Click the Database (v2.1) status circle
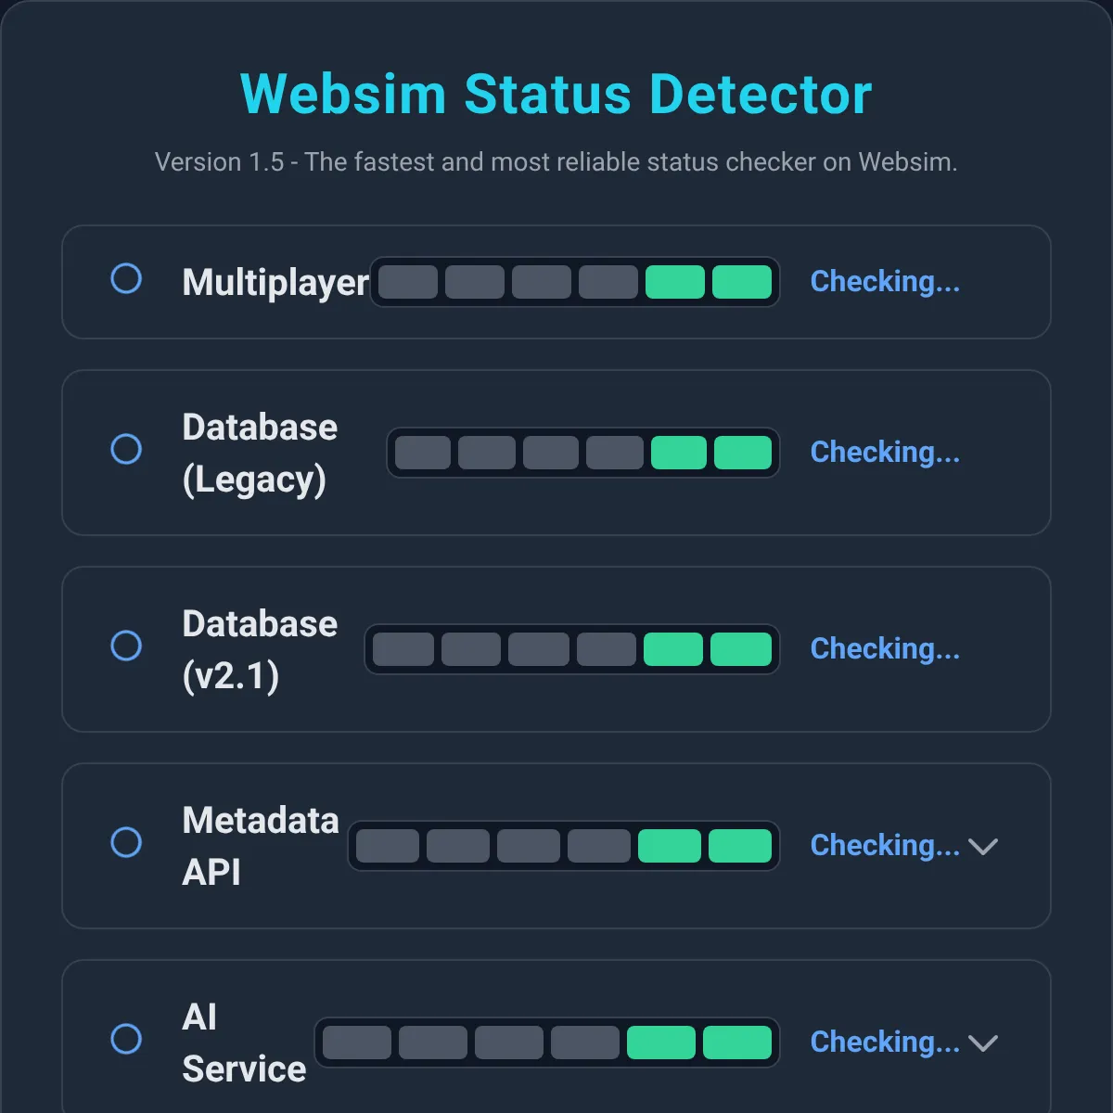The width and height of the screenshot is (1113, 1113). [x=126, y=646]
